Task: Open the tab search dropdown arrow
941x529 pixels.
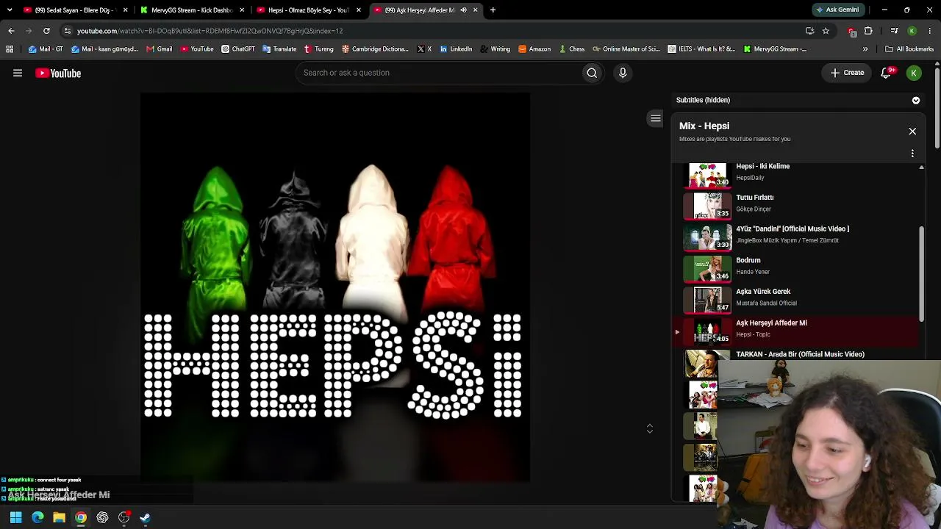Action: [x=10, y=10]
